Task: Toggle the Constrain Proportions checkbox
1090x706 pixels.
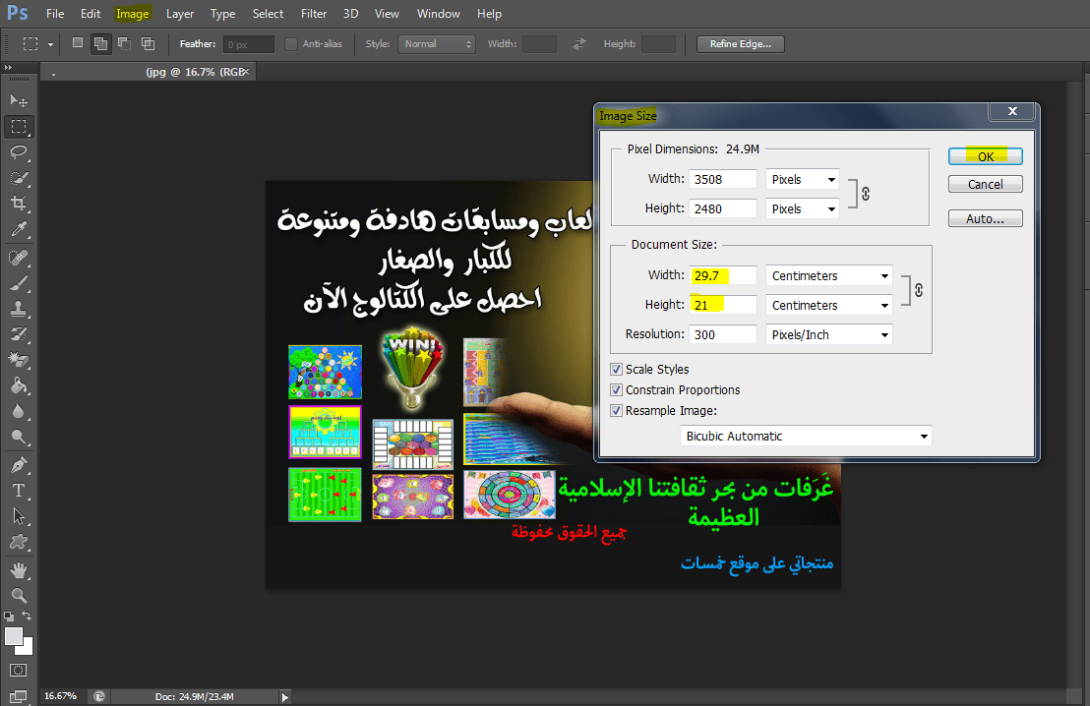Action: pyautogui.click(x=617, y=390)
